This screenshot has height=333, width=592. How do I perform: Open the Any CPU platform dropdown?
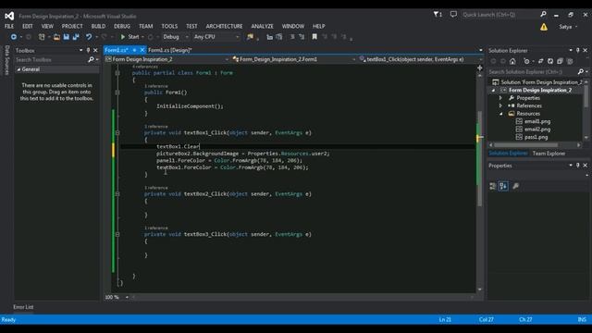pos(216,37)
